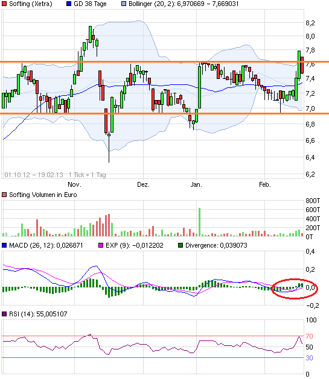Click the 0,4 MACD axis value
Image resolution: width=329 pixels, height=379 pixels.
(x=310, y=251)
